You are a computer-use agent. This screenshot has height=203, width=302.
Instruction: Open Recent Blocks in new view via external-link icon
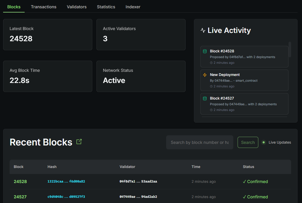click(x=79, y=141)
